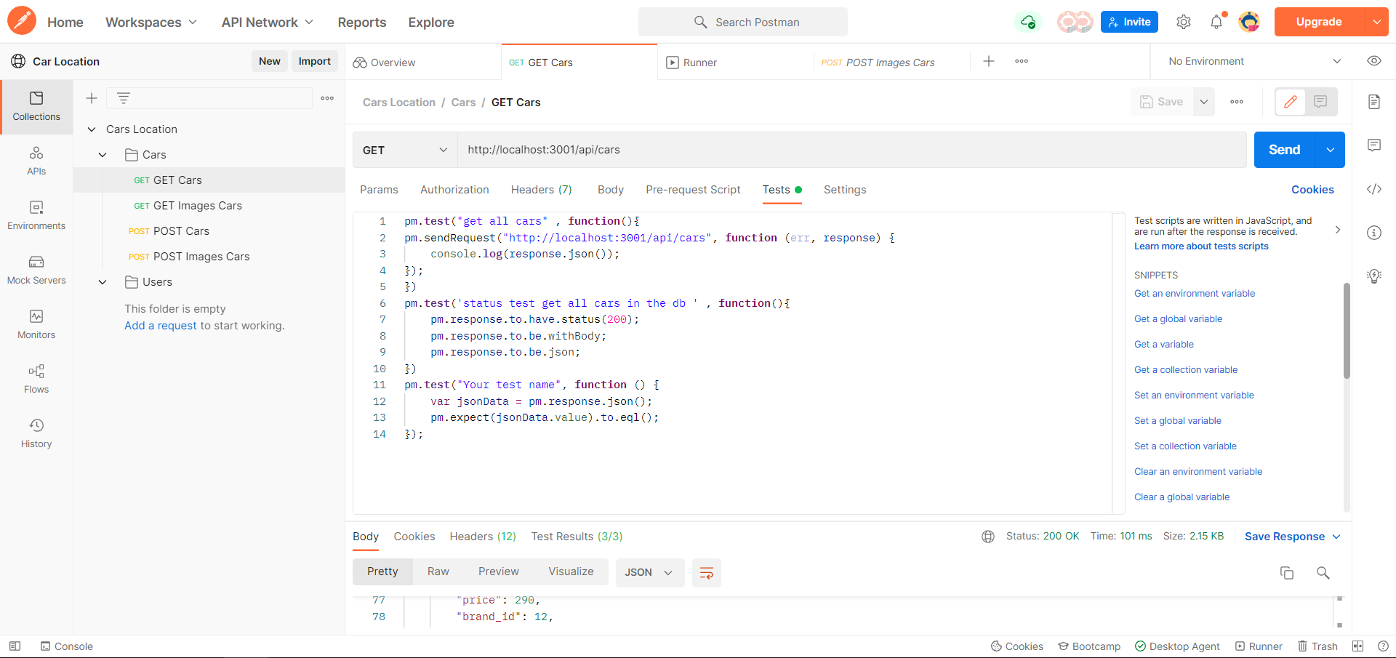
Task: Open the related collections lightbulb icon
Action: point(1374,276)
